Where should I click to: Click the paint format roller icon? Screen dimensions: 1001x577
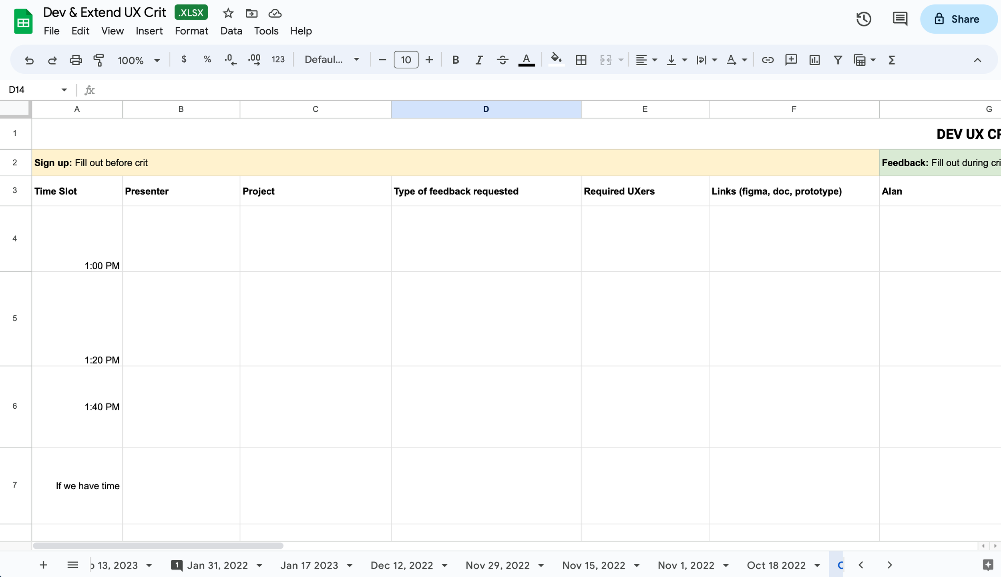point(98,60)
